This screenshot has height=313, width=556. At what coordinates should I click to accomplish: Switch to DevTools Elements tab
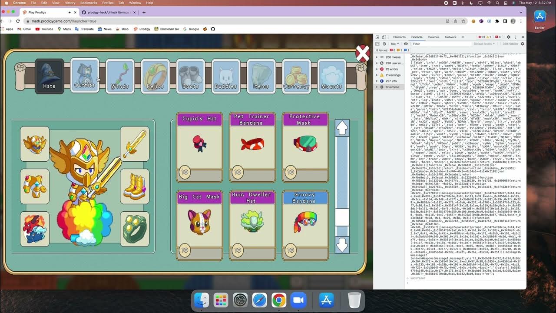pos(399,37)
